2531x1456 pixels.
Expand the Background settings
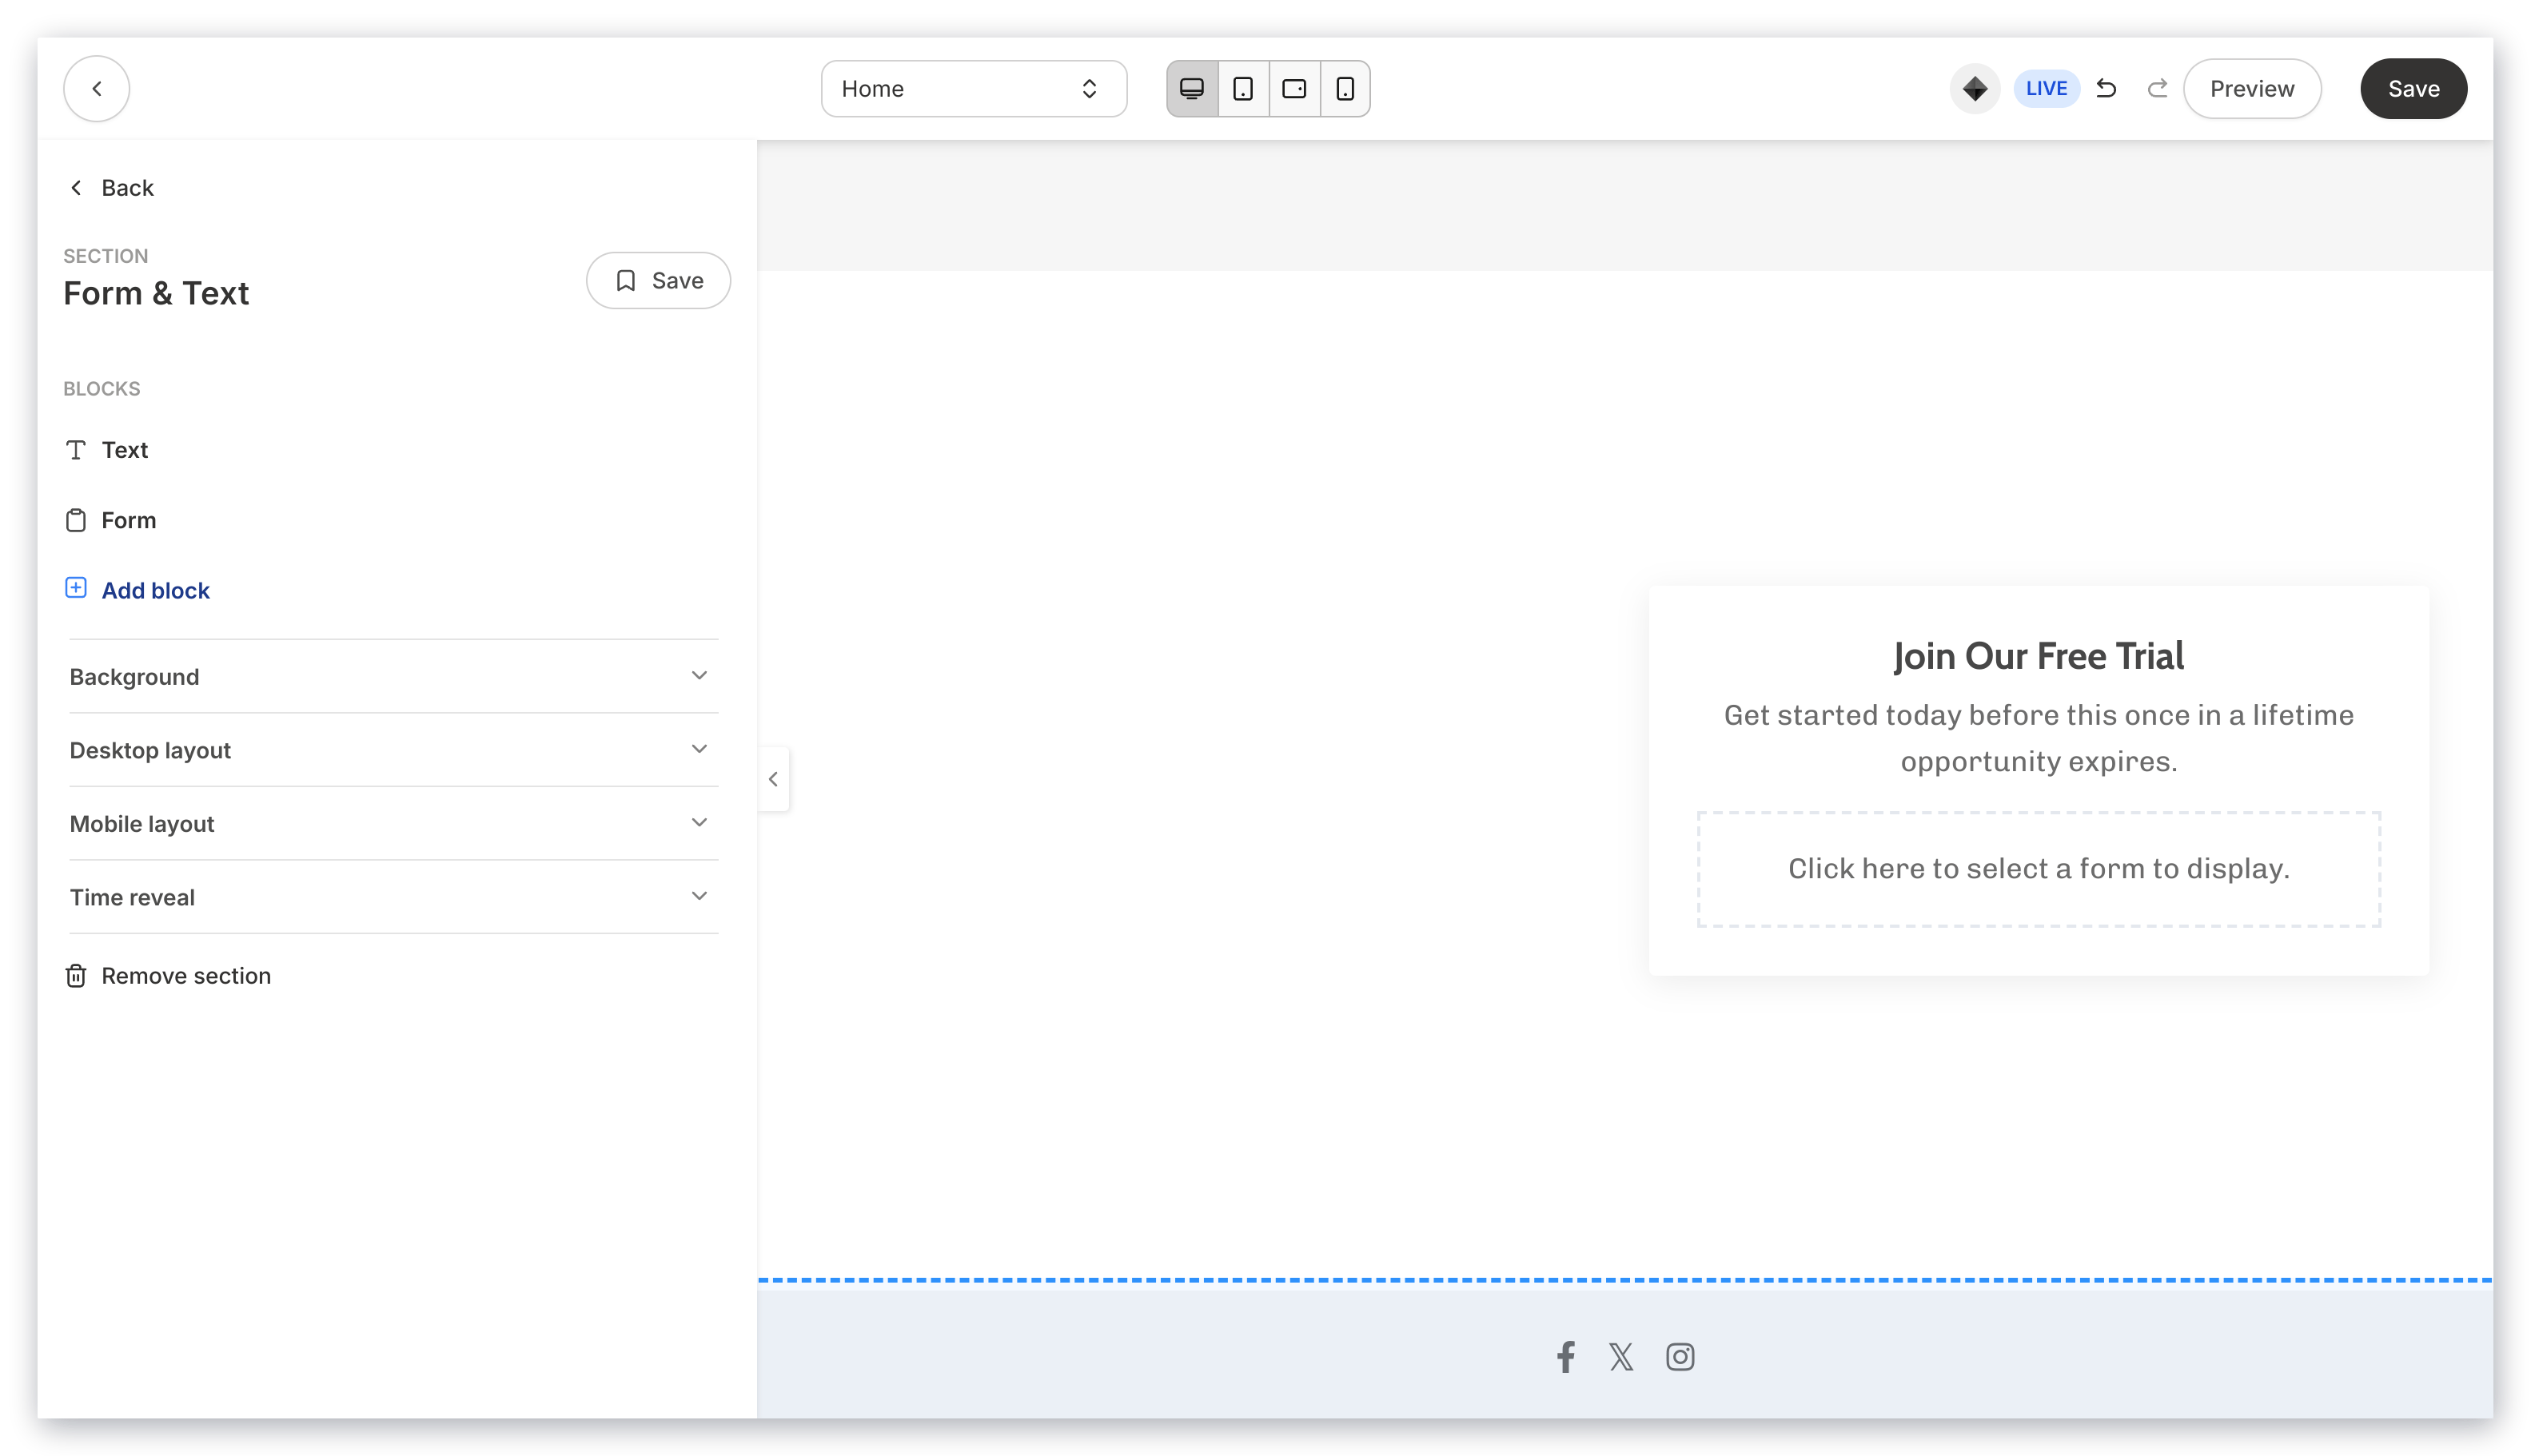coord(393,677)
